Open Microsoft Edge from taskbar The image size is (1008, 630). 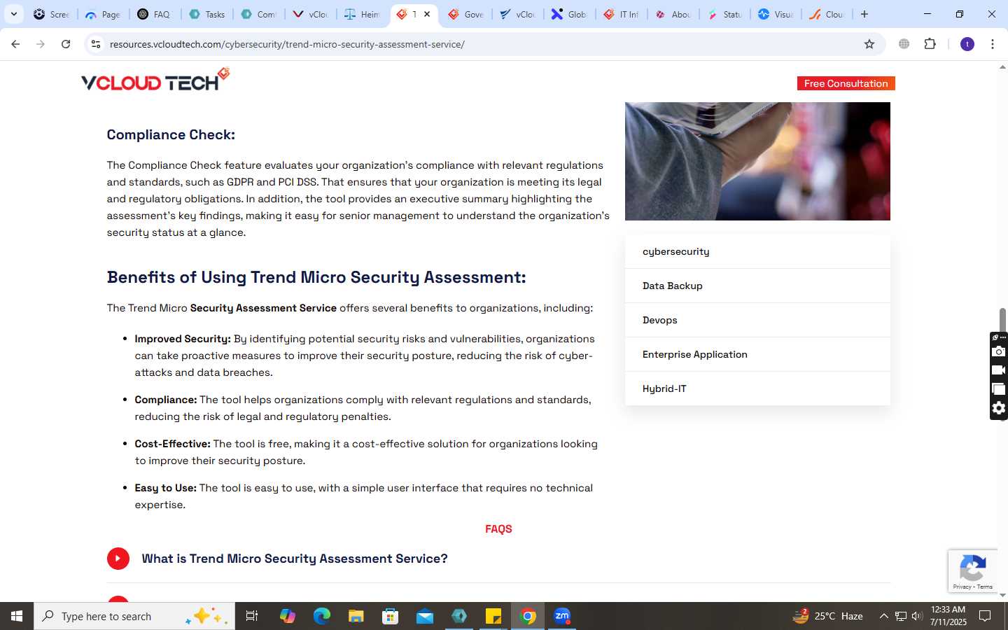322,616
